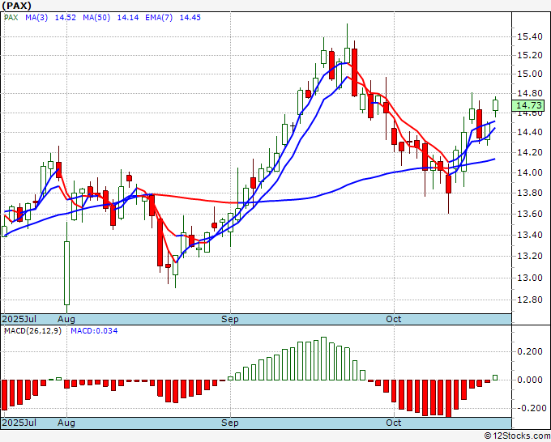Click the green PAX legend label
Viewport: 551px width, 442px height.
[11, 17]
